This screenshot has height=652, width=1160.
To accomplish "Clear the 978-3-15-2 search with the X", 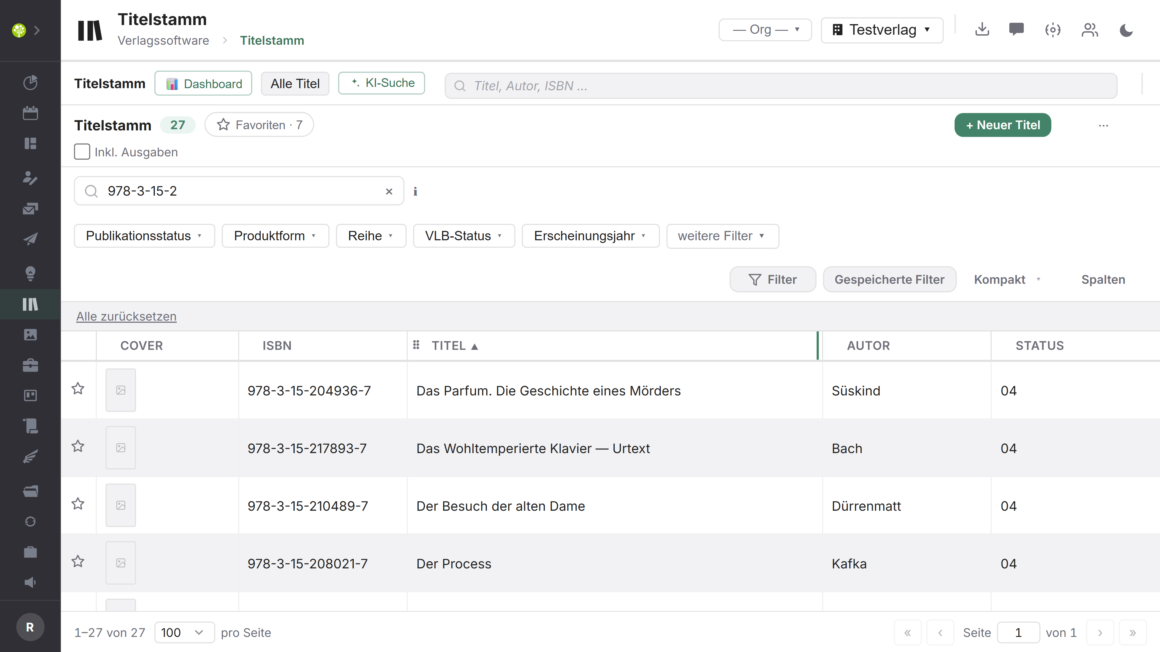I will click(x=389, y=191).
